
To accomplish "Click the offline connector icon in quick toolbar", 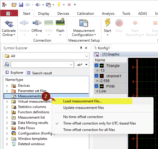I will pos(38,5).
